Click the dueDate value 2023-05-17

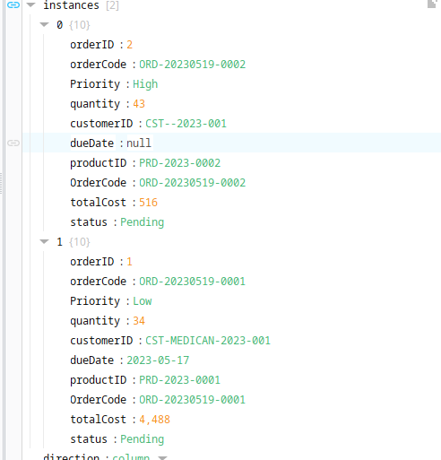(x=158, y=360)
